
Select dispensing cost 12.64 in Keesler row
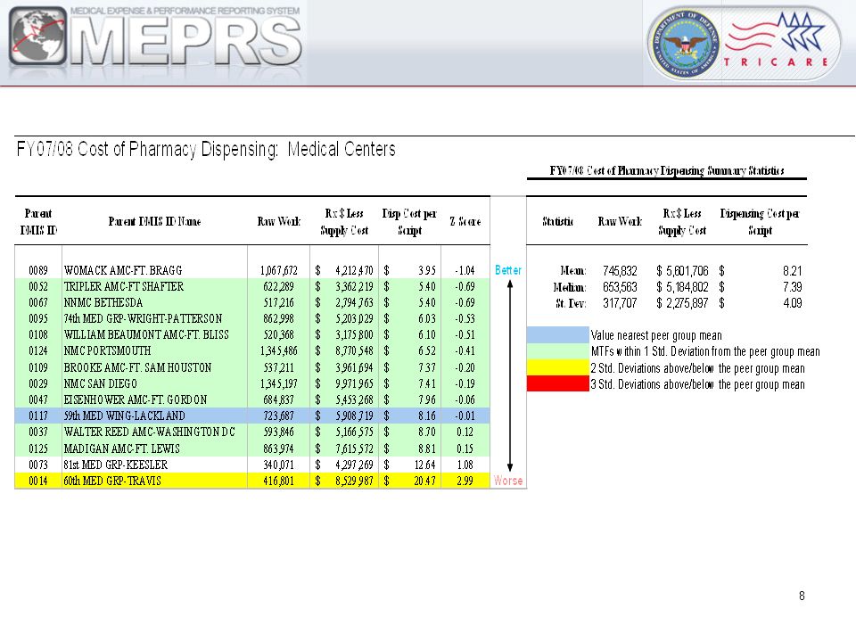(x=424, y=465)
